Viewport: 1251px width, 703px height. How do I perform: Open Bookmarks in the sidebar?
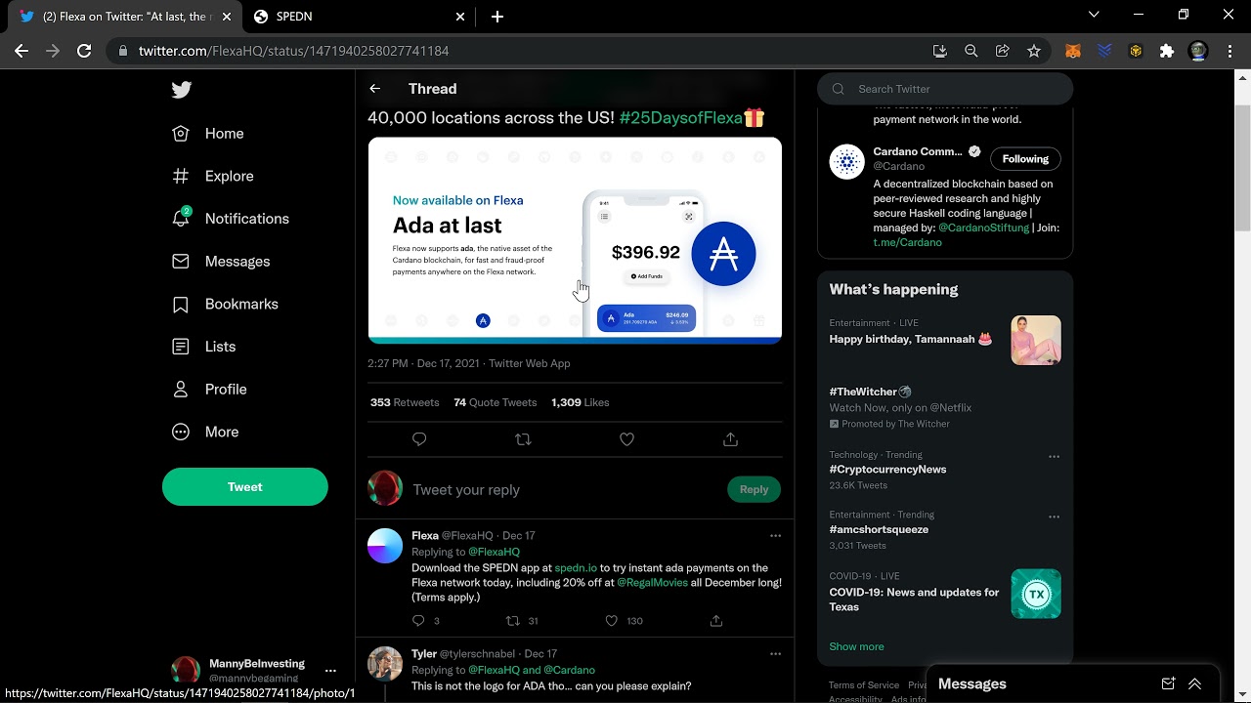click(x=225, y=305)
